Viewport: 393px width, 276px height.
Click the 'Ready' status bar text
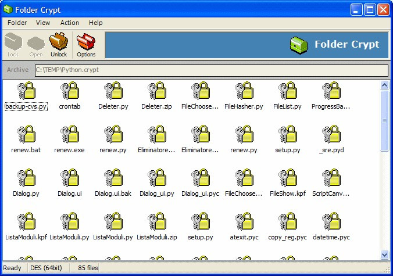12,268
